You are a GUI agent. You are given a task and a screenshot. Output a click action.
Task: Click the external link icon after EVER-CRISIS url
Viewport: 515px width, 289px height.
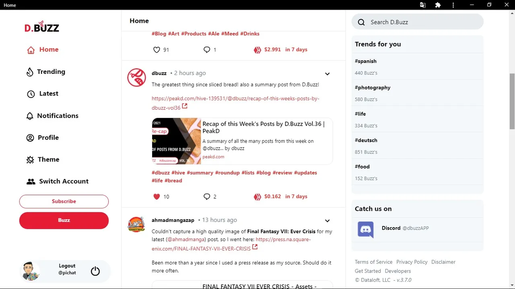point(255,247)
